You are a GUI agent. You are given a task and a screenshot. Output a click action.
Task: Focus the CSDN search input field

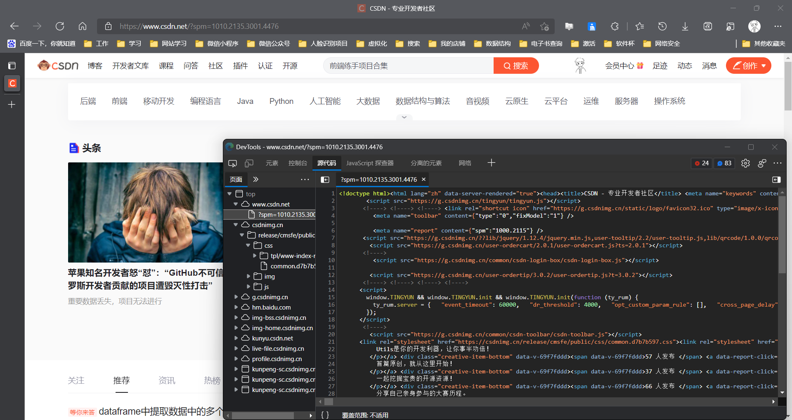point(409,66)
